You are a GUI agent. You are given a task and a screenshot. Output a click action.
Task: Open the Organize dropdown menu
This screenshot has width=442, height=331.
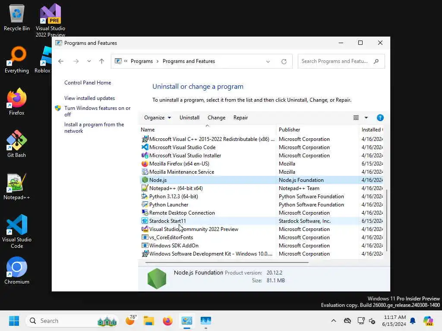157,118
